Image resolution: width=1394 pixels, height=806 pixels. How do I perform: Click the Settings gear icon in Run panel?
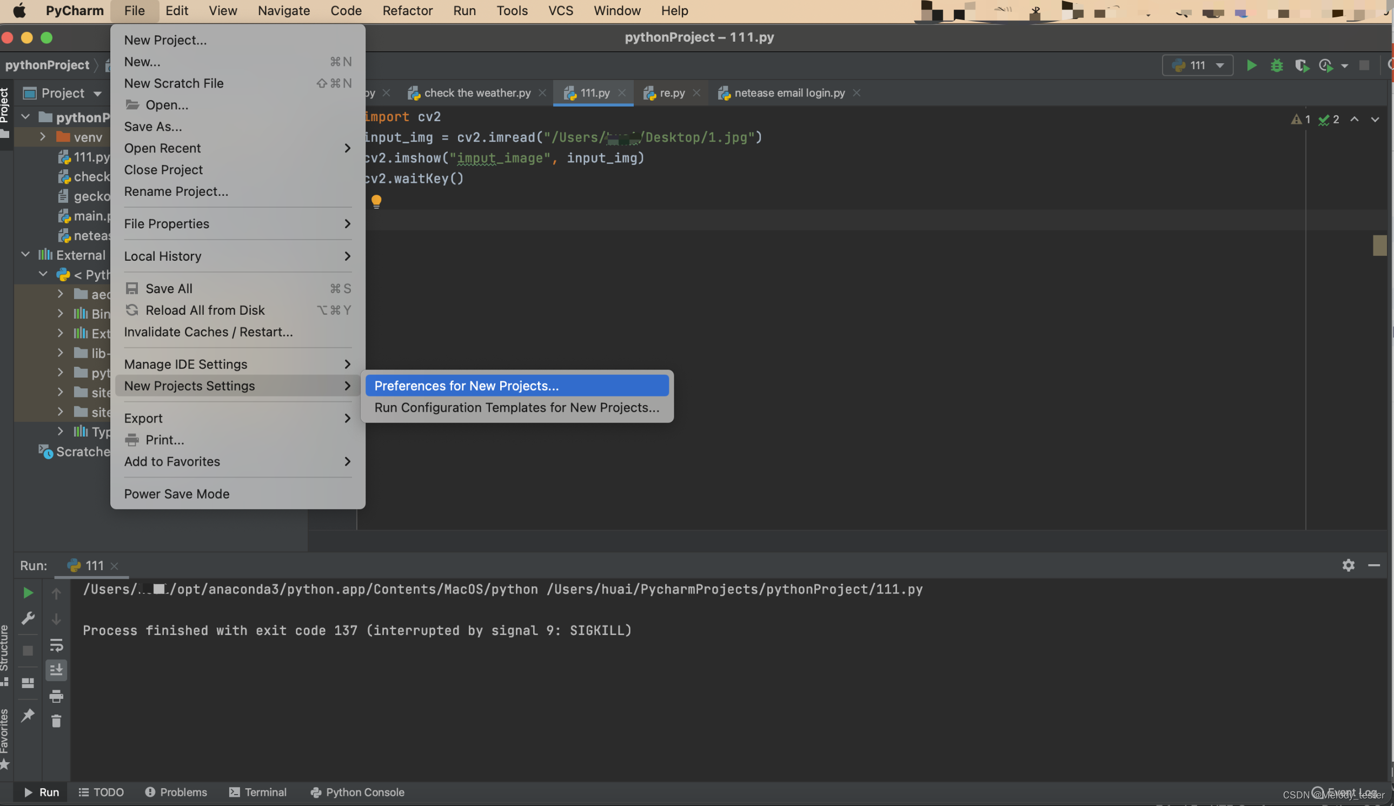(1348, 564)
